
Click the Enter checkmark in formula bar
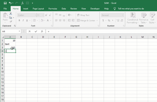click(x=36, y=31)
